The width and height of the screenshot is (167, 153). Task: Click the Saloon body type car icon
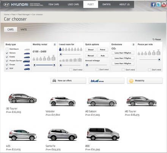click(27, 53)
